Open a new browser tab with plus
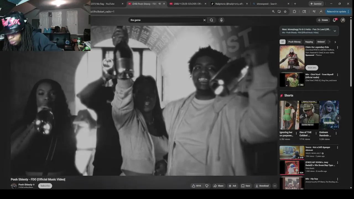Viewport: 354px width, 199px height. pos(295,4)
